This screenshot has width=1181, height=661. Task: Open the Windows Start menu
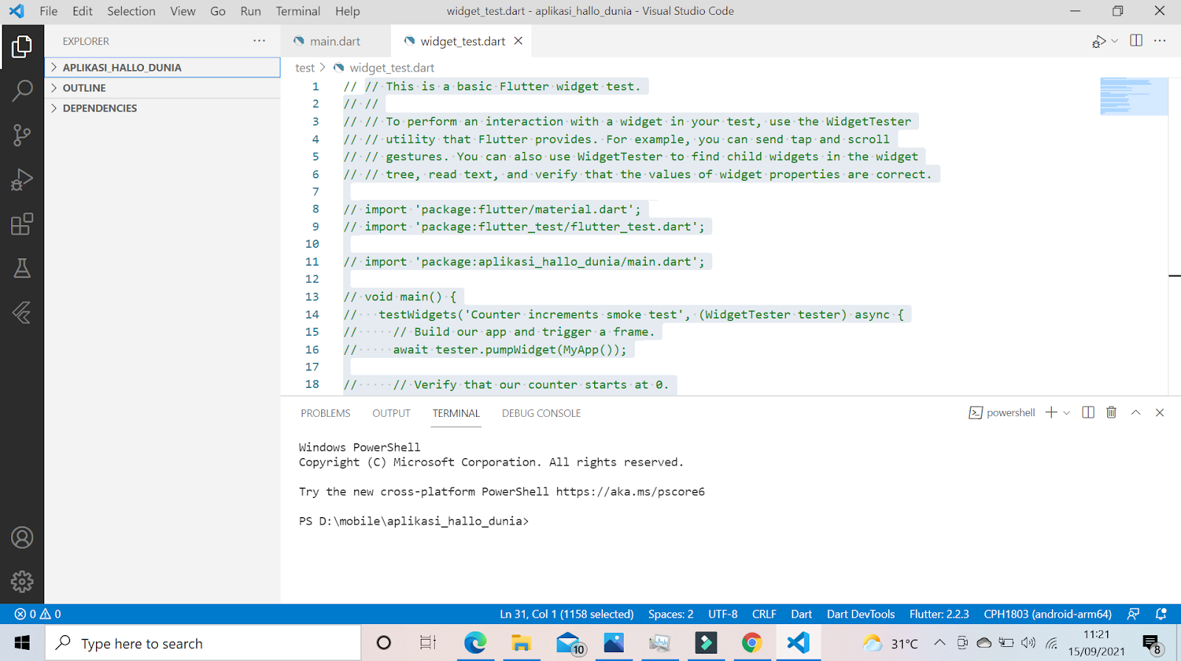[x=22, y=643]
